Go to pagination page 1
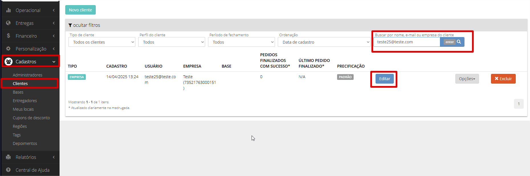Image resolution: width=530 pixels, height=176 pixels. (x=519, y=104)
